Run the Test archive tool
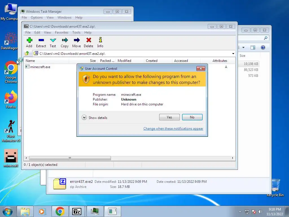This screenshot has width=289, height=217. point(53,42)
